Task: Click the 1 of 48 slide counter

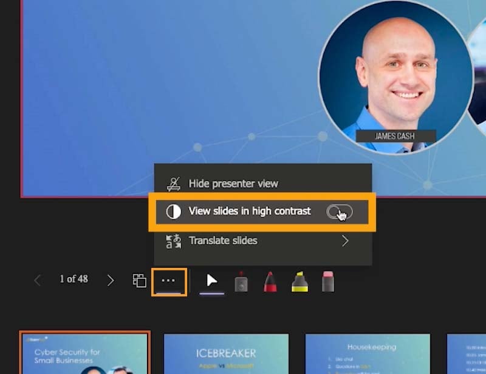Action: [x=74, y=279]
